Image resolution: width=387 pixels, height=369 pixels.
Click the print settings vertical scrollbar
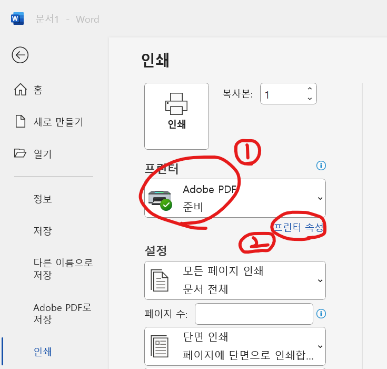pyautogui.click(x=362, y=226)
